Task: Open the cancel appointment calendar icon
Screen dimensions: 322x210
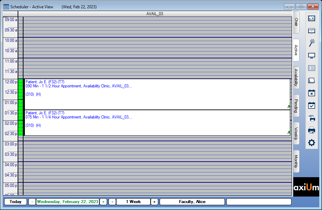Action: 311,93
